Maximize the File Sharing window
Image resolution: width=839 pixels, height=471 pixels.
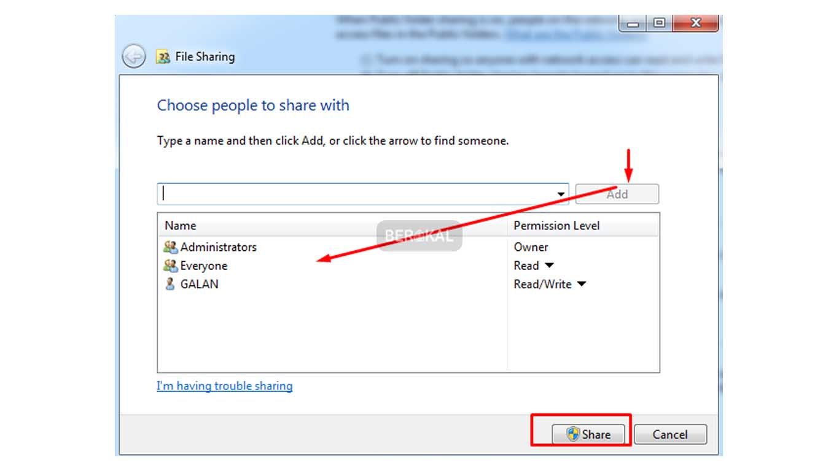(659, 23)
